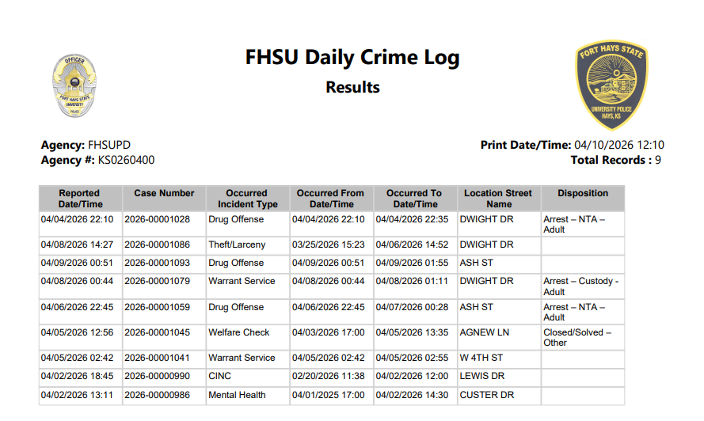Screen dimensions: 704x421
Task: Select case number 2026-00001093
Action: coord(158,263)
